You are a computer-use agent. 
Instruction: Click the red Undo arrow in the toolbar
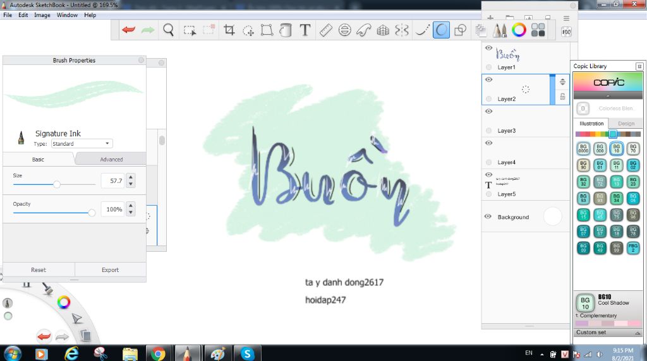(129, 30)
